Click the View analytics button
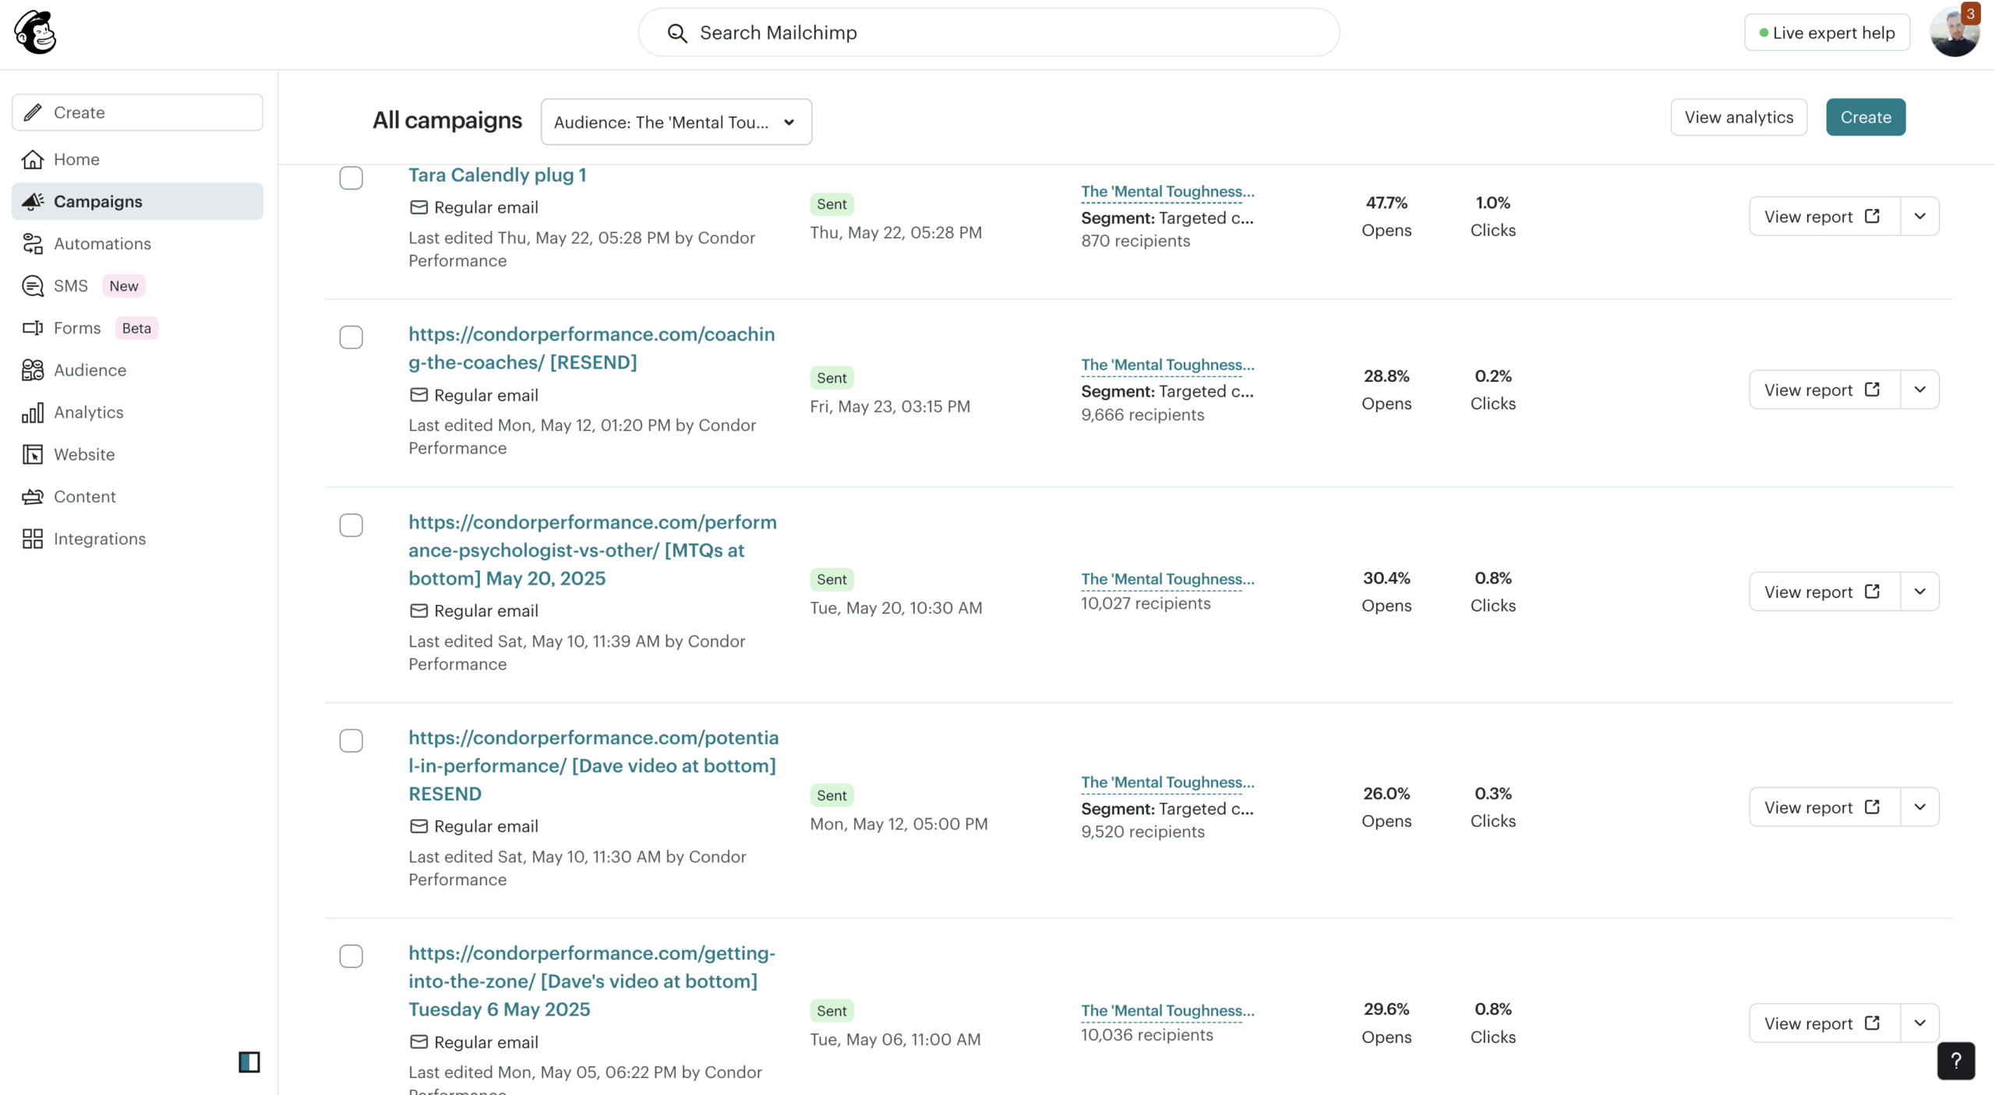The width and height of the screenshot is (1995, 1095). (1738, 117)
